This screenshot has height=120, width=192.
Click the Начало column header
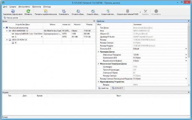(x=77, y=25)
